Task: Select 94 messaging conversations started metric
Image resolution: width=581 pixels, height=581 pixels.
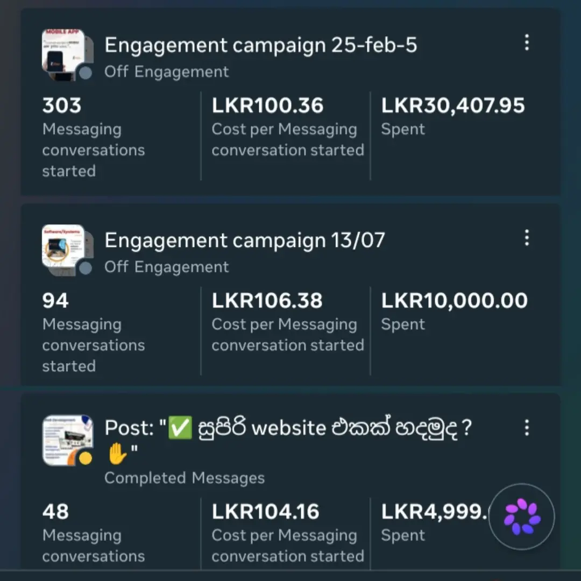Action: (x=94, y=332)
